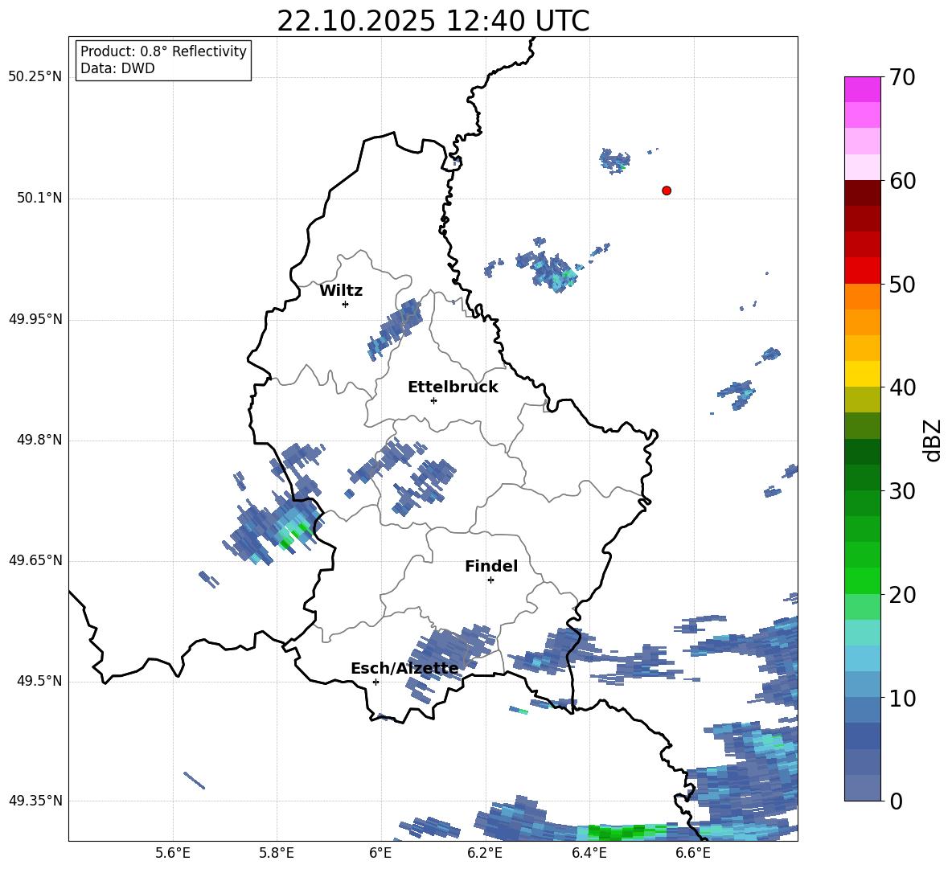Click the green echo core west of Luxembourg
This screenshot has height=869, width=952.
pyautogui.click(x=293, y=534)
